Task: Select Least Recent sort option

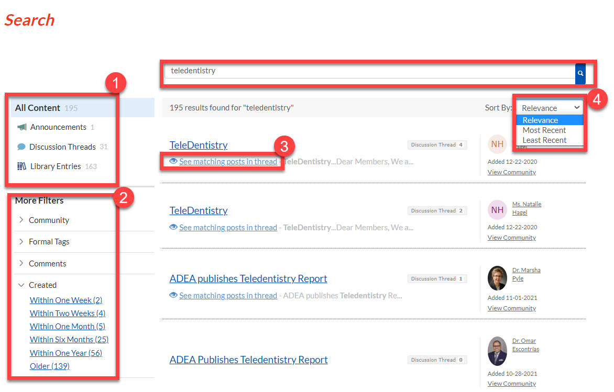Action: [544, 140]
